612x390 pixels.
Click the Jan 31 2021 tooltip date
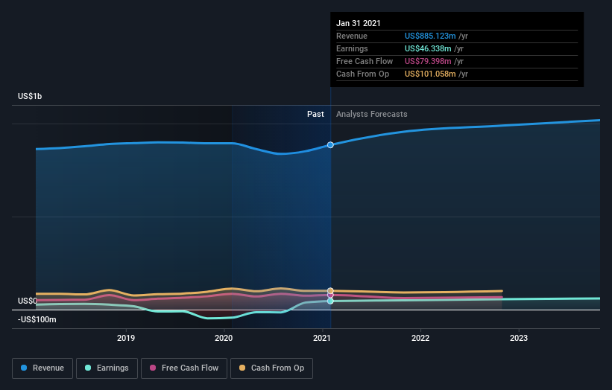(359, 23)
